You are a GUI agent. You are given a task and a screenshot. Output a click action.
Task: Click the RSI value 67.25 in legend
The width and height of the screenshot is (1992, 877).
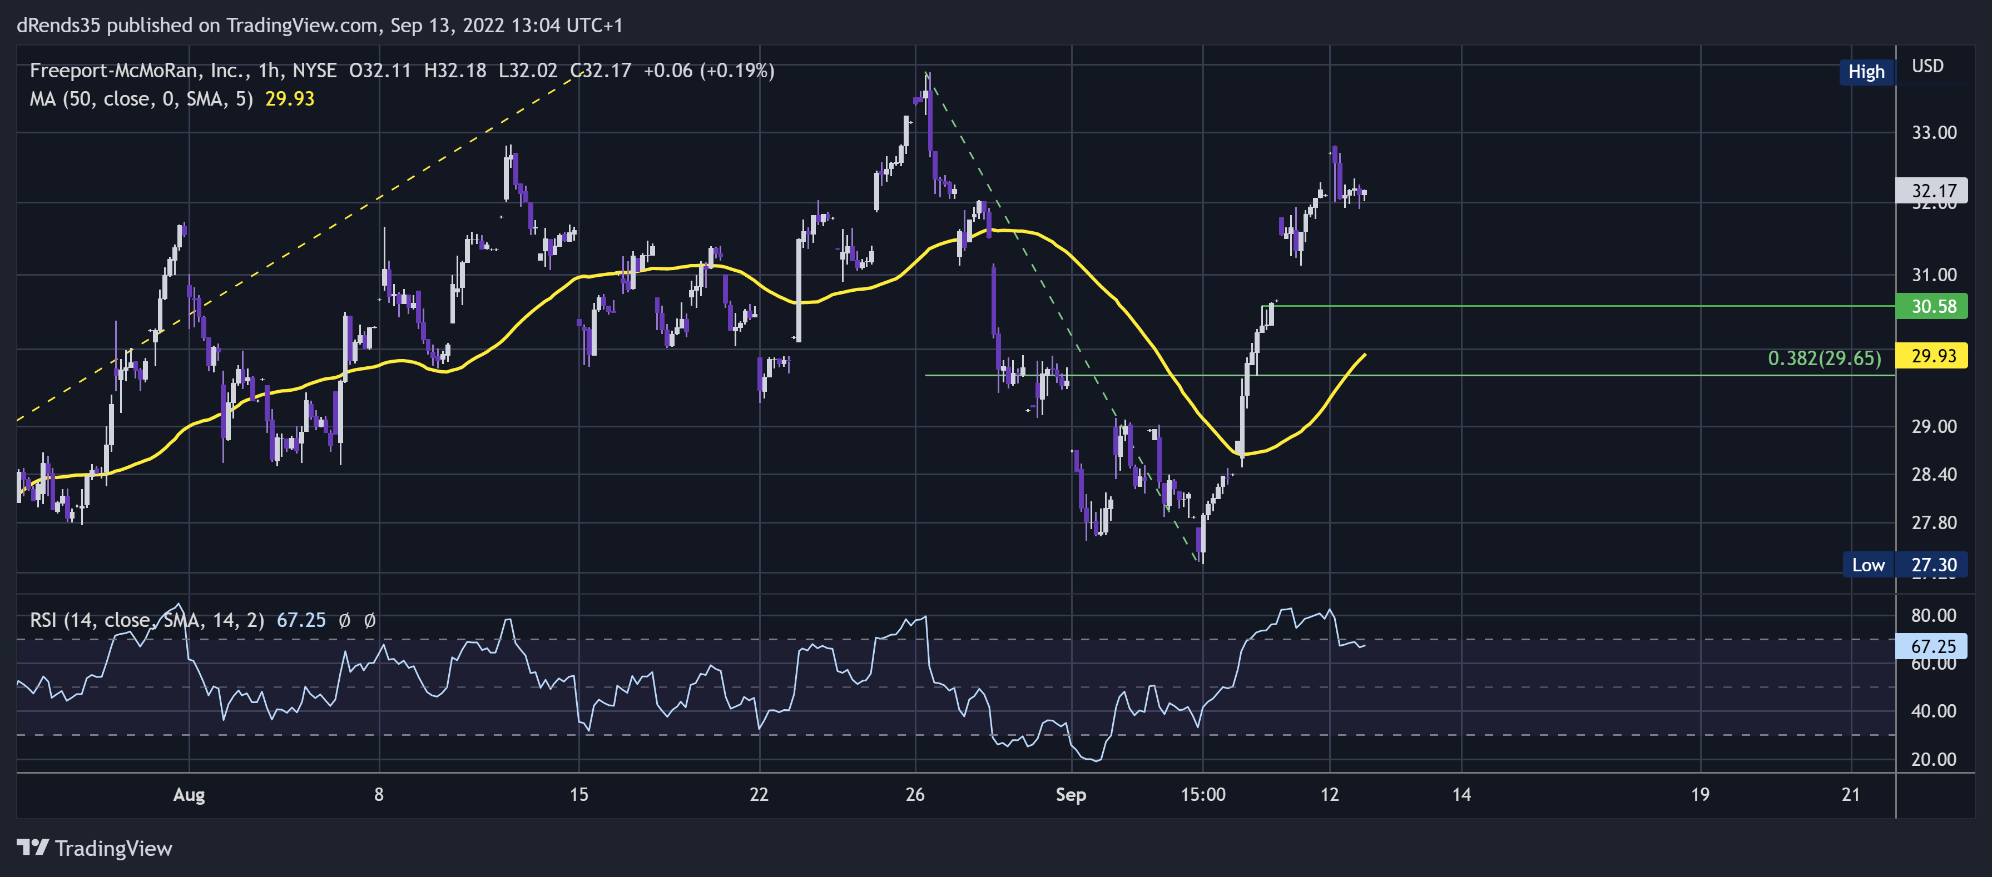[x=301, y=620]
